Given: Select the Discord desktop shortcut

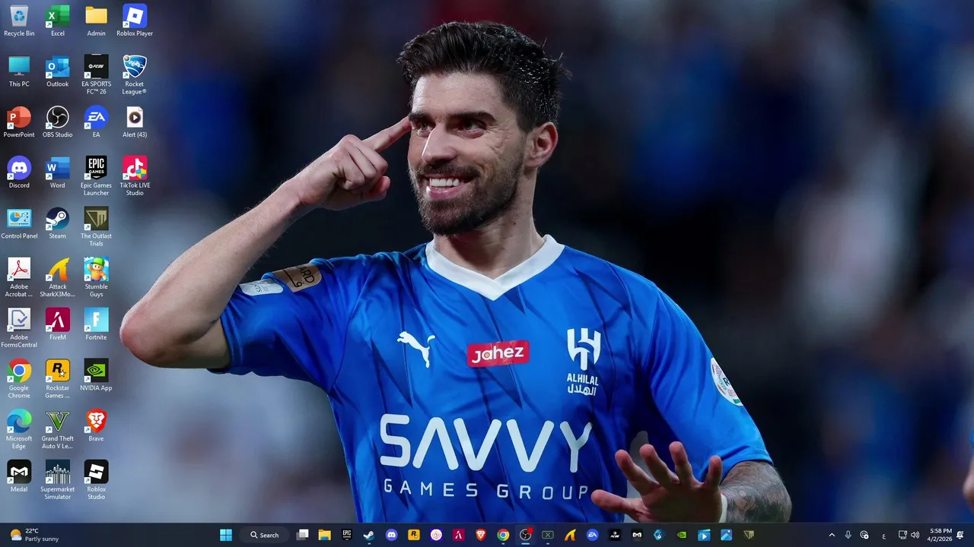Looking at the screenshot, I should tap(19, 172).
